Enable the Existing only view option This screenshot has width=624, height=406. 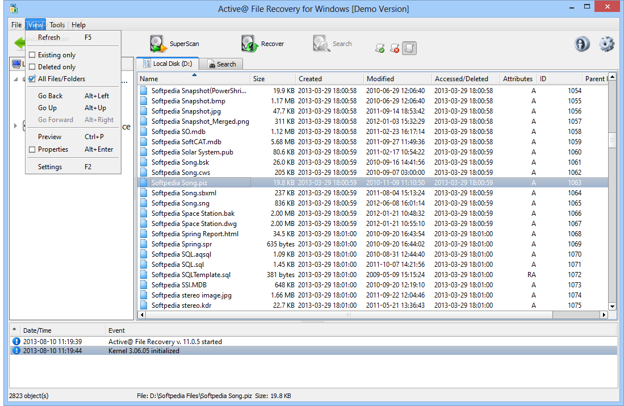pos(32,55)
